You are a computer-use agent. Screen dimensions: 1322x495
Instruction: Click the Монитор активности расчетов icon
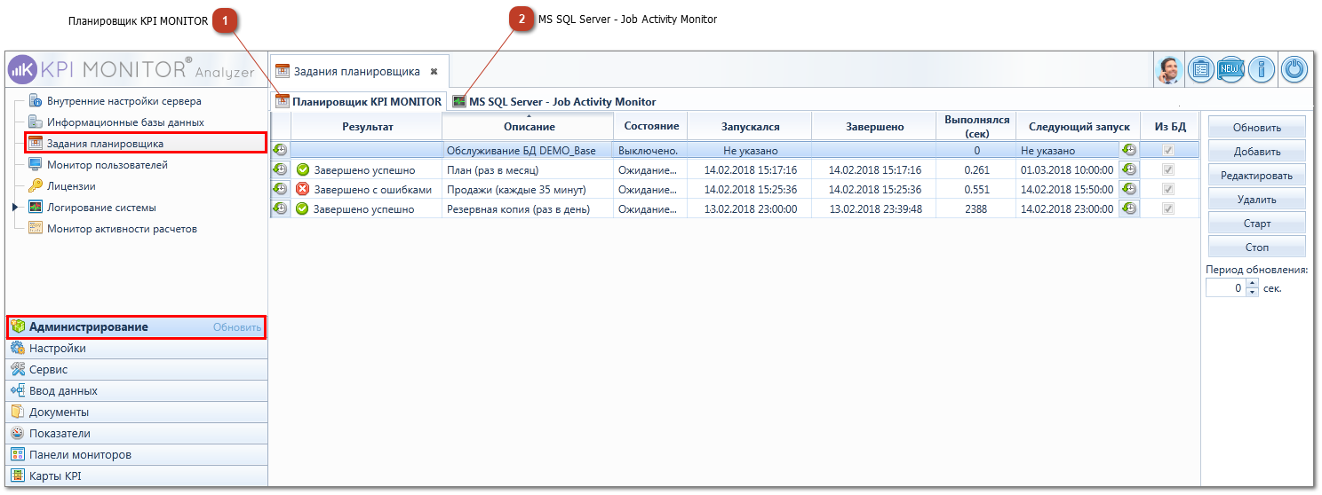tap(36, 228)
